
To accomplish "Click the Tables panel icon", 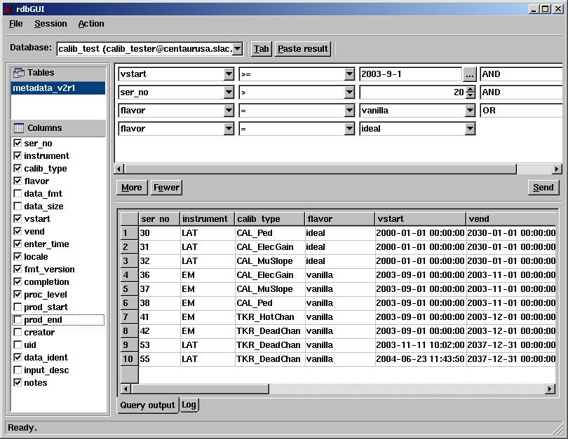I will (x=19, y=73).
